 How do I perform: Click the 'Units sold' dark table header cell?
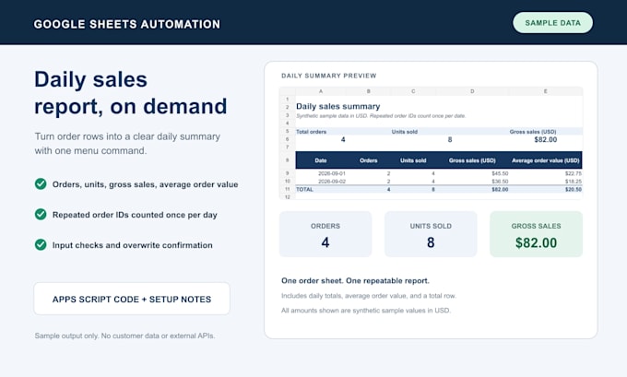413,160
